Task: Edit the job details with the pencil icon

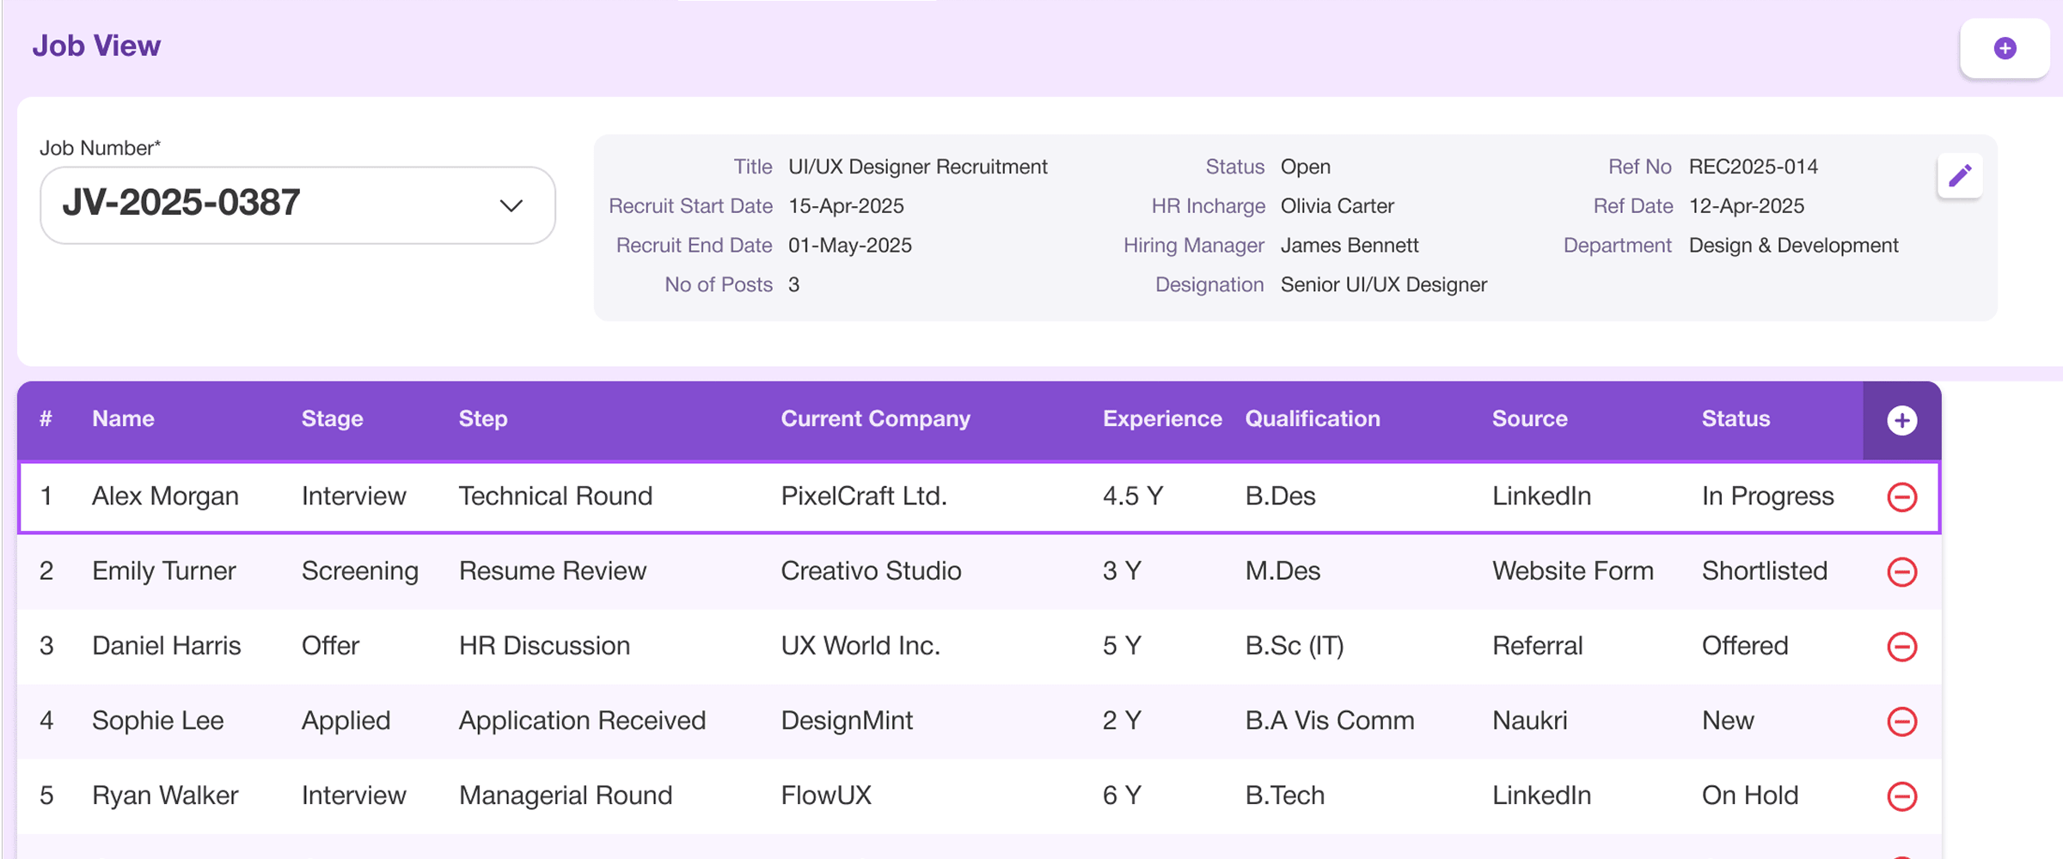Action: pos(1960,176)
